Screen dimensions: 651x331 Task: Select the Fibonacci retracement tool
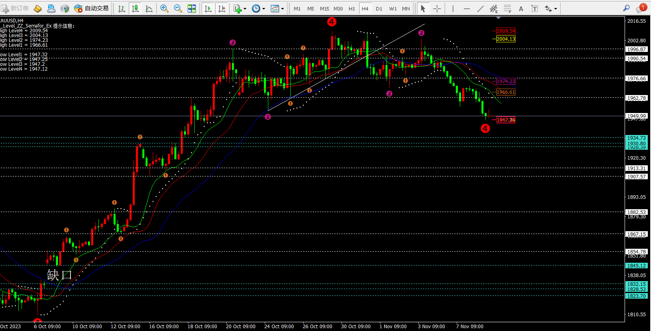pyautogui.click(x=507, y=8)
